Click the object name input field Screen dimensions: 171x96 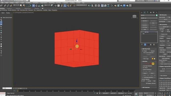[x=148, y=15]
